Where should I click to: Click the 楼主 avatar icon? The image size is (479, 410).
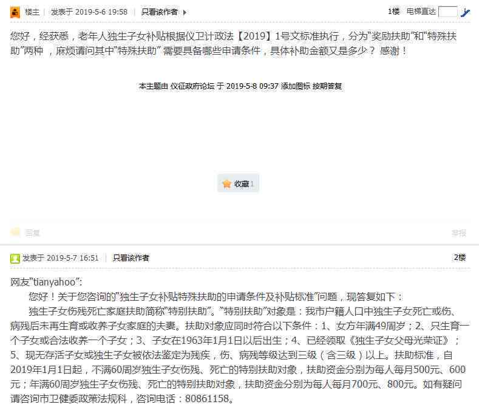click(15, 13)
